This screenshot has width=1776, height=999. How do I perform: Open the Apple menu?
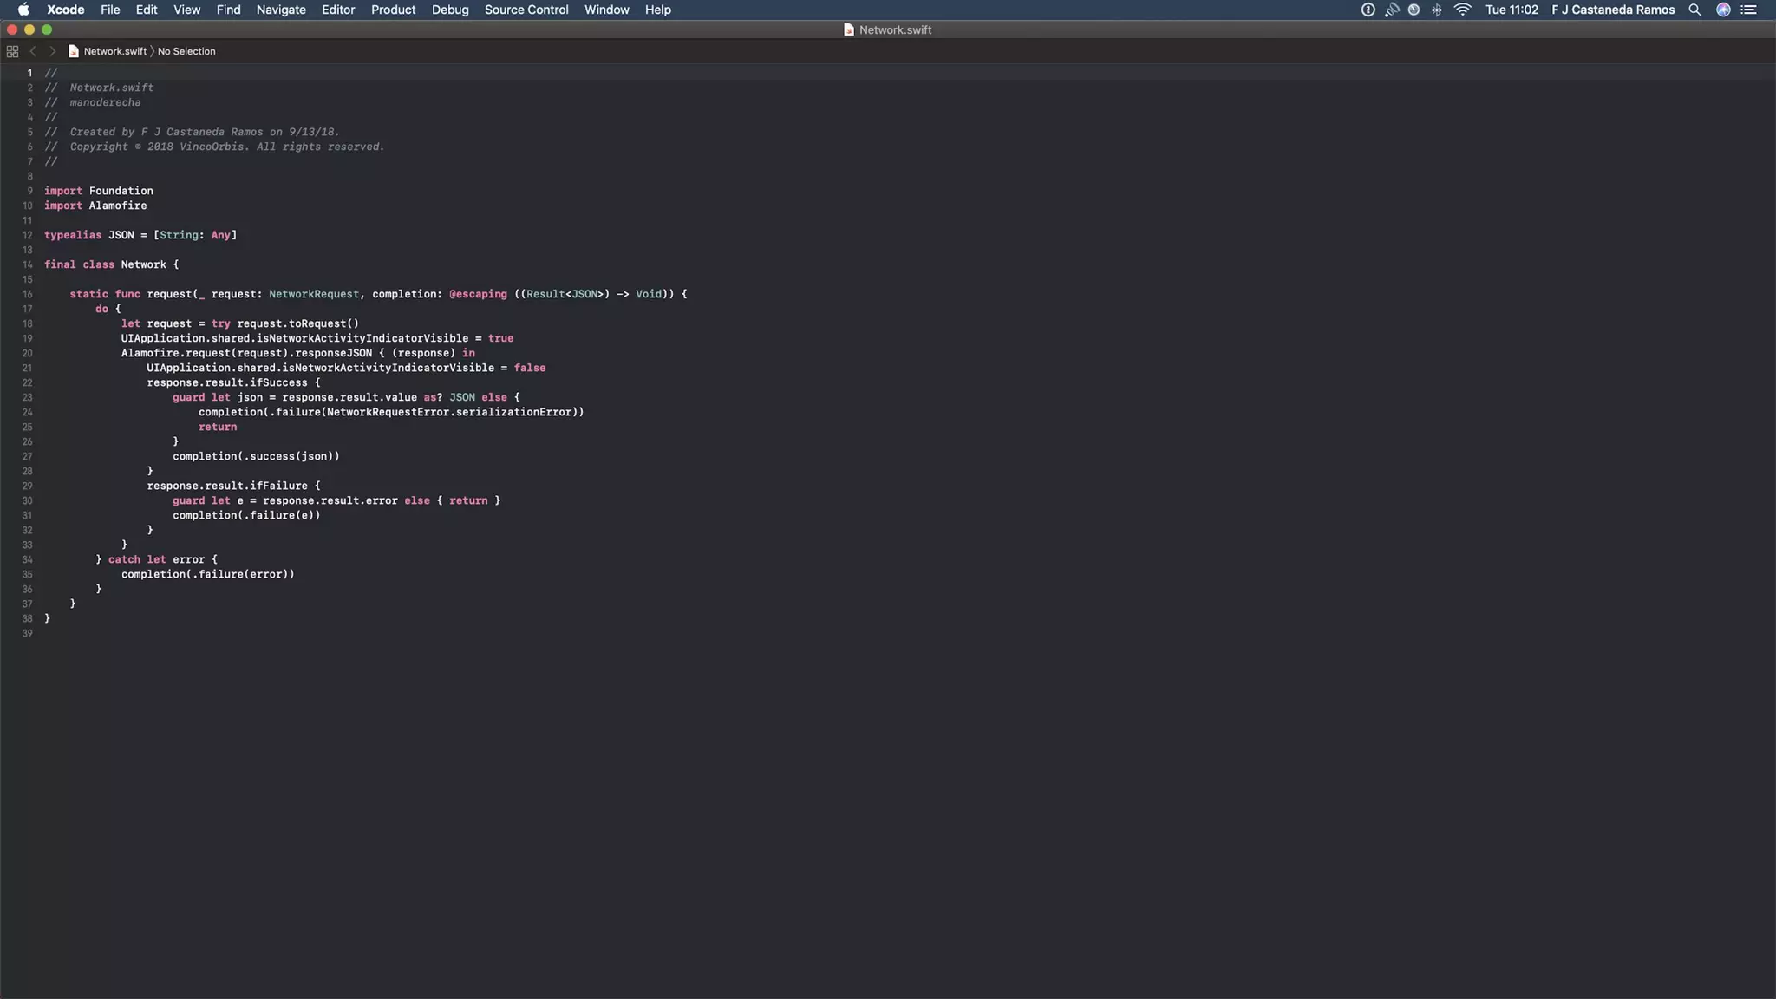pyautogui.click(x=23, y=10)
